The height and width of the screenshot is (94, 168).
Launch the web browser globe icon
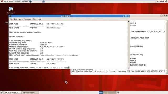(x=30, y=2)
